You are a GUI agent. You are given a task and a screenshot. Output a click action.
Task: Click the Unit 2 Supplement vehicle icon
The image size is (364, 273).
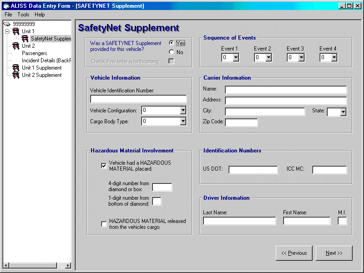[16, 75]
